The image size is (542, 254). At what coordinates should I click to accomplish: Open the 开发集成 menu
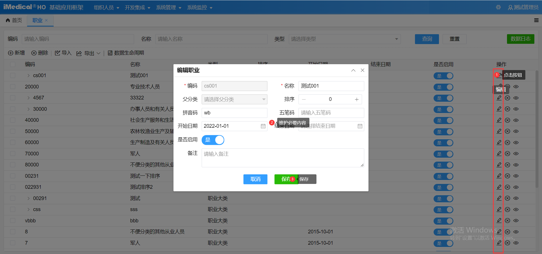137,8
